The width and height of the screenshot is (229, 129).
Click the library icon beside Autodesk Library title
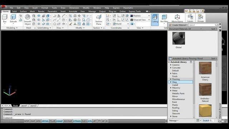click(x=170, y=59)
